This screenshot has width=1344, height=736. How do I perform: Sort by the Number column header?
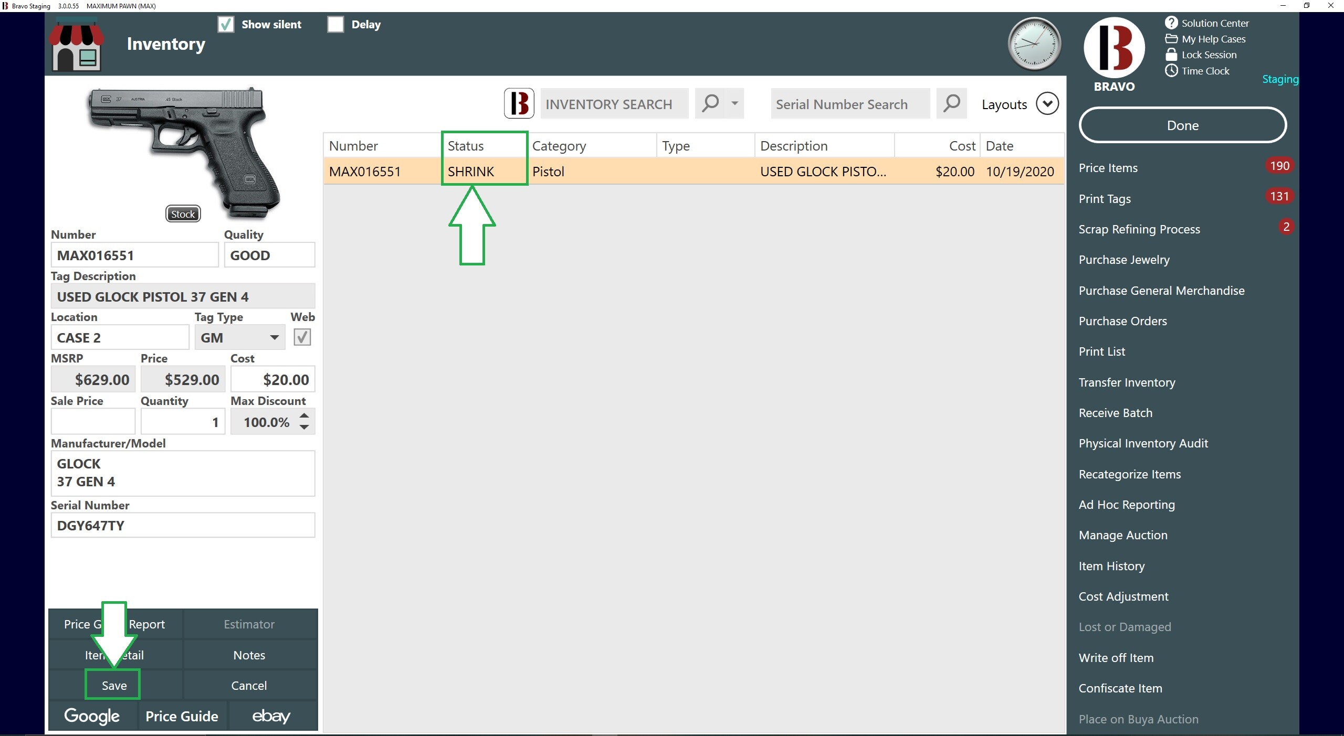[382, 146]
